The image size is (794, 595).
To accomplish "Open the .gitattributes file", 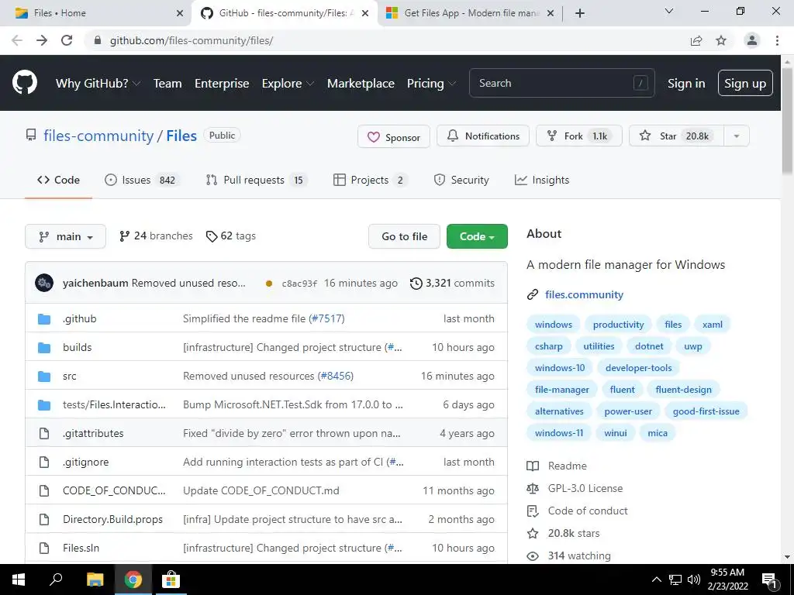I will (x=93, y=433).
